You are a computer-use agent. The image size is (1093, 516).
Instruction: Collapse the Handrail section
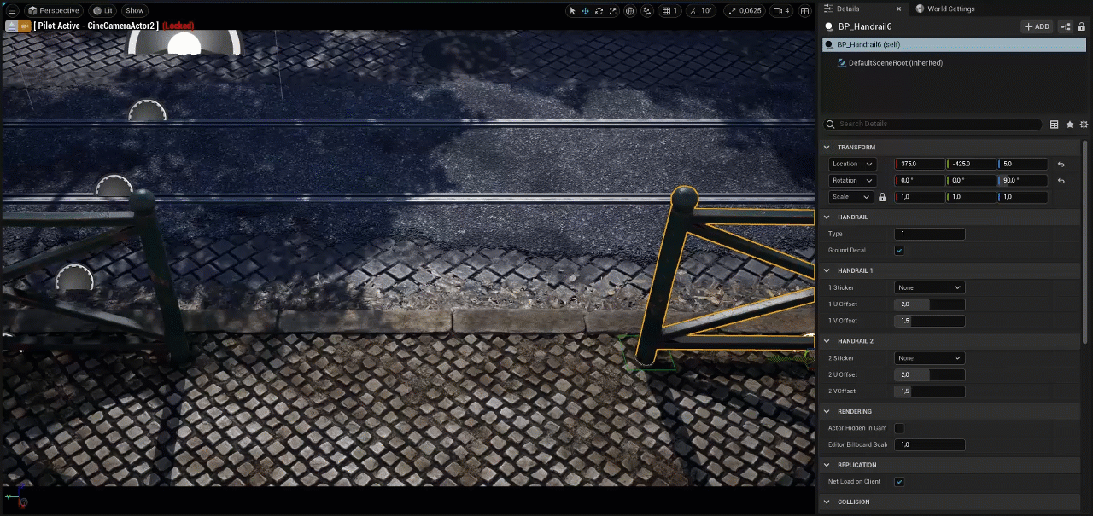827,217
